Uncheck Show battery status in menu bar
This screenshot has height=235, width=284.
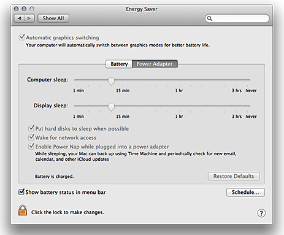tap(21, 192)
